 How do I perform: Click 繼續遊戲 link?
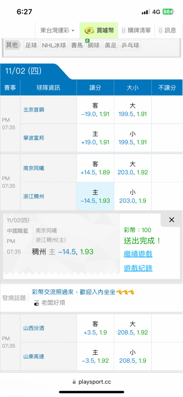click(138, 254)
